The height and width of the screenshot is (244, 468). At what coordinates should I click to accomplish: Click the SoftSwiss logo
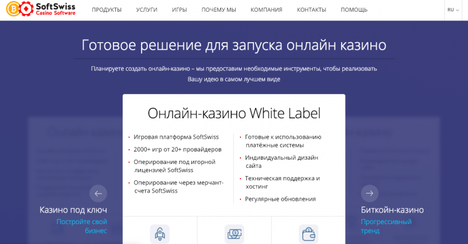39,9
